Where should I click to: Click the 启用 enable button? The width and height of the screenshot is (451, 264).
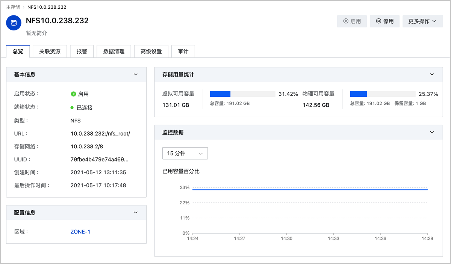(x=352, y=21)
